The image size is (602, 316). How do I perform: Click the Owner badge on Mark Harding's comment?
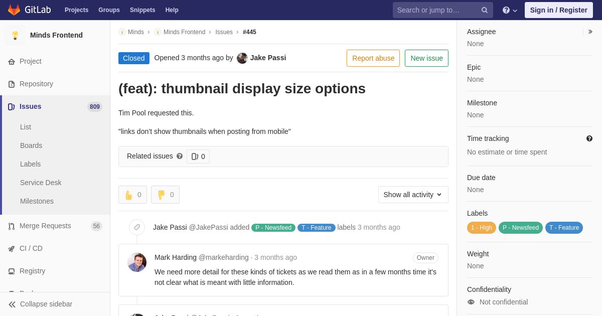coord(425,258)
